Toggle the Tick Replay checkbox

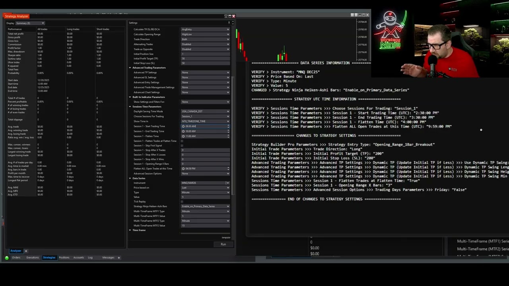point(182,201)
